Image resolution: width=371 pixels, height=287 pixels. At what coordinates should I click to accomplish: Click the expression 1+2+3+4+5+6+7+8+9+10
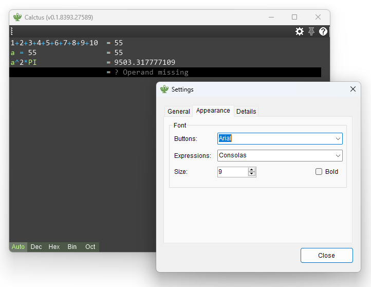pyautogui.click(x=54, y=43)
